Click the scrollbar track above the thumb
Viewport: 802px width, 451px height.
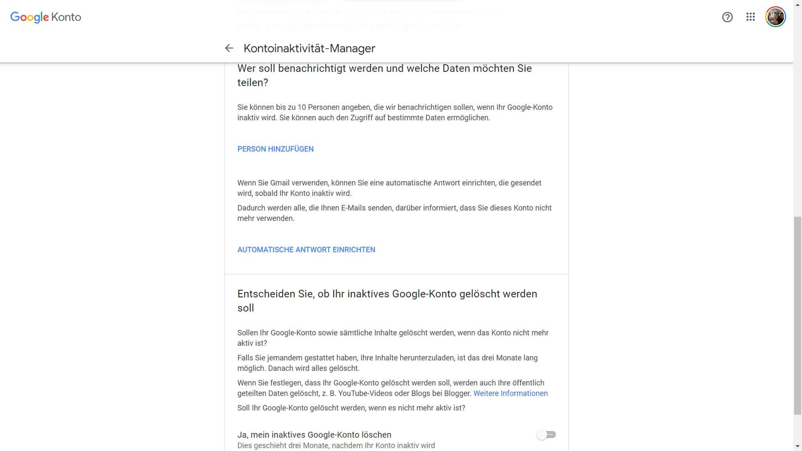pyautogui.click(x=798, y=120)
